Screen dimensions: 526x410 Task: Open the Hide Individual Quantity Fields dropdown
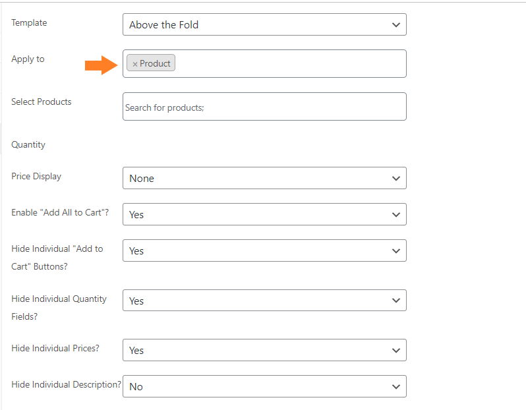click(264, 301)
